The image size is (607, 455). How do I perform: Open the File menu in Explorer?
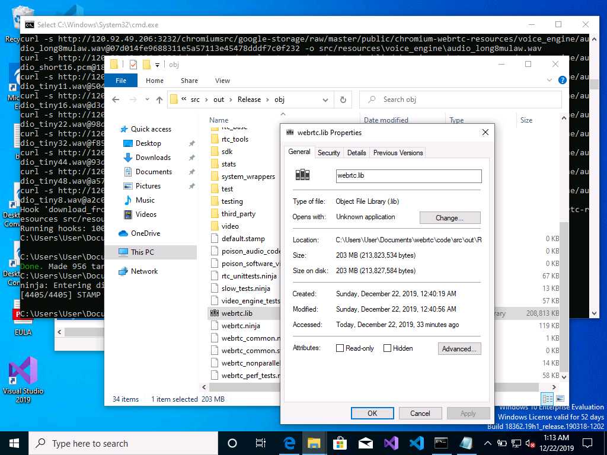[x=121, y=81]
